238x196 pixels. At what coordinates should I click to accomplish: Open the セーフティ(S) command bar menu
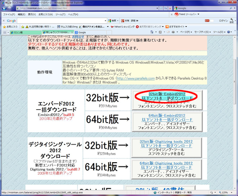tap(203, 32)
